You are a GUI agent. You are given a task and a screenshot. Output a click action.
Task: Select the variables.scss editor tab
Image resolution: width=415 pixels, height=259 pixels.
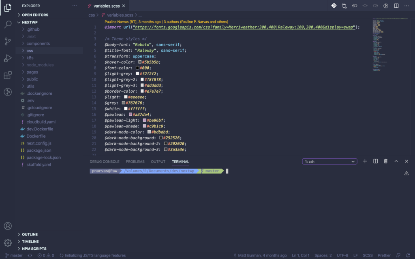107,6
